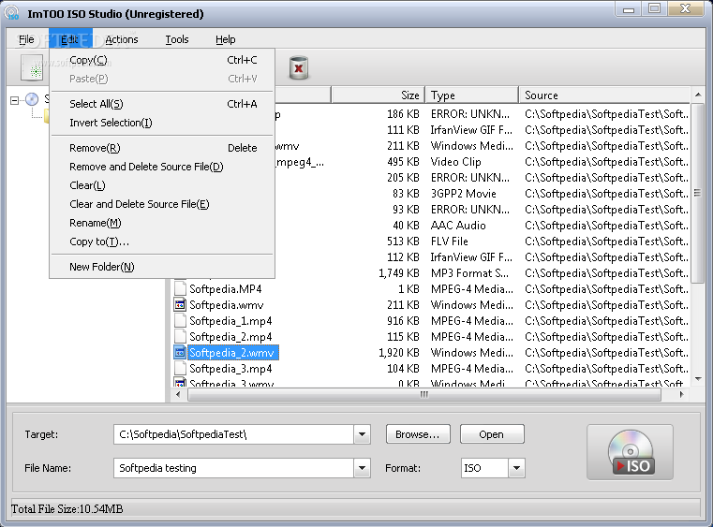Open the File menu
Viewport: 713px width, 527px height.
click(26, 39)
